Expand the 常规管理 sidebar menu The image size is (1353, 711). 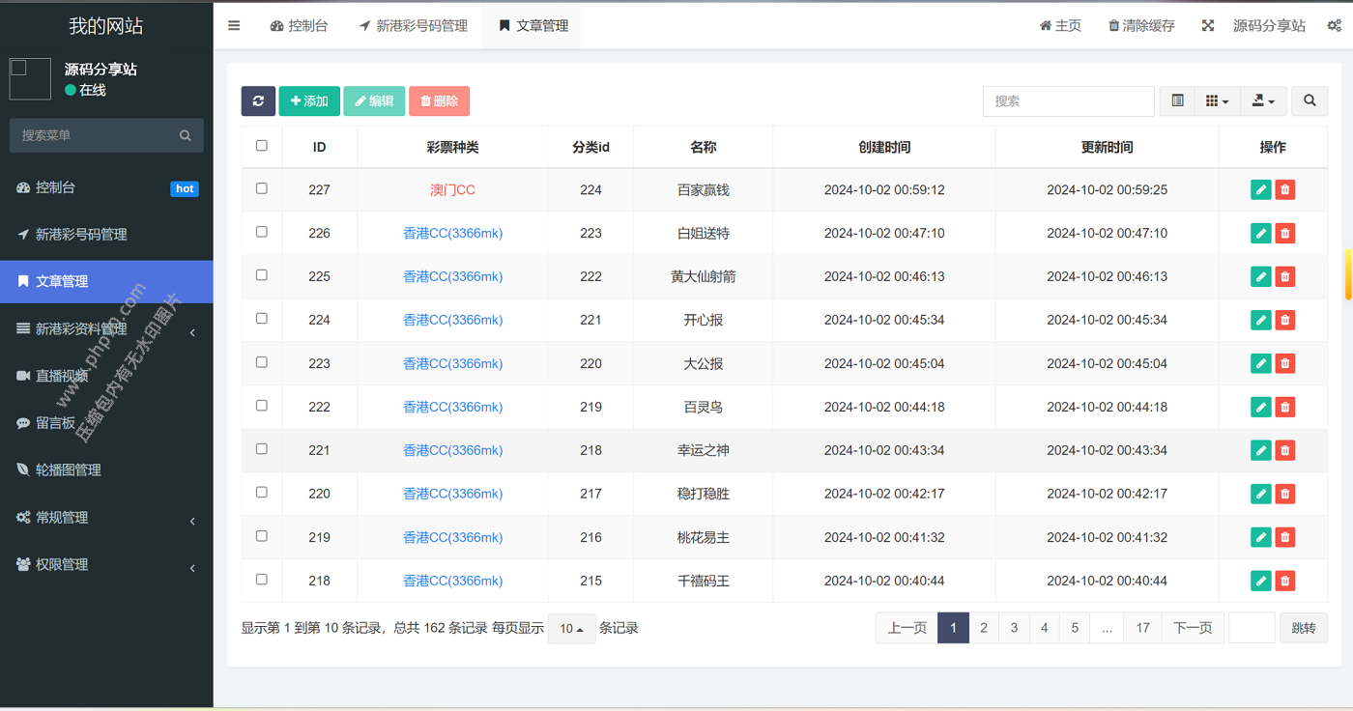(106, 518)
